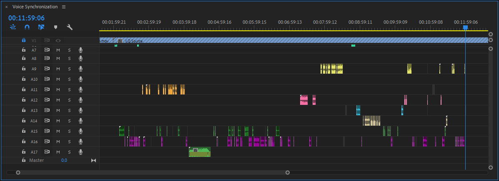Enable voice-over record on A13
Image resolution: width=499 pixels, height=181 pixels.
point(80,110)
